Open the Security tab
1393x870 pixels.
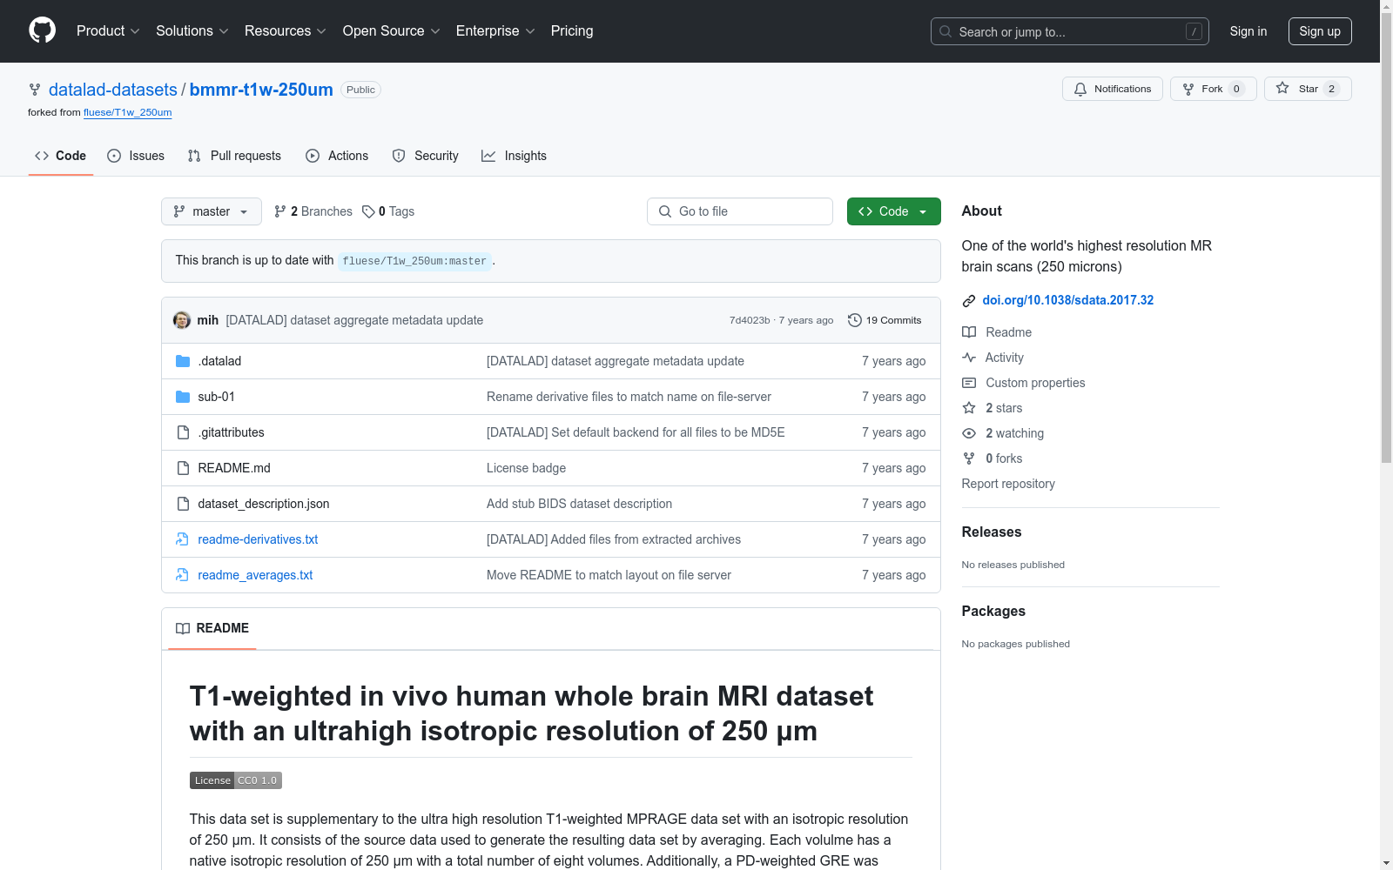pos(426,156)
